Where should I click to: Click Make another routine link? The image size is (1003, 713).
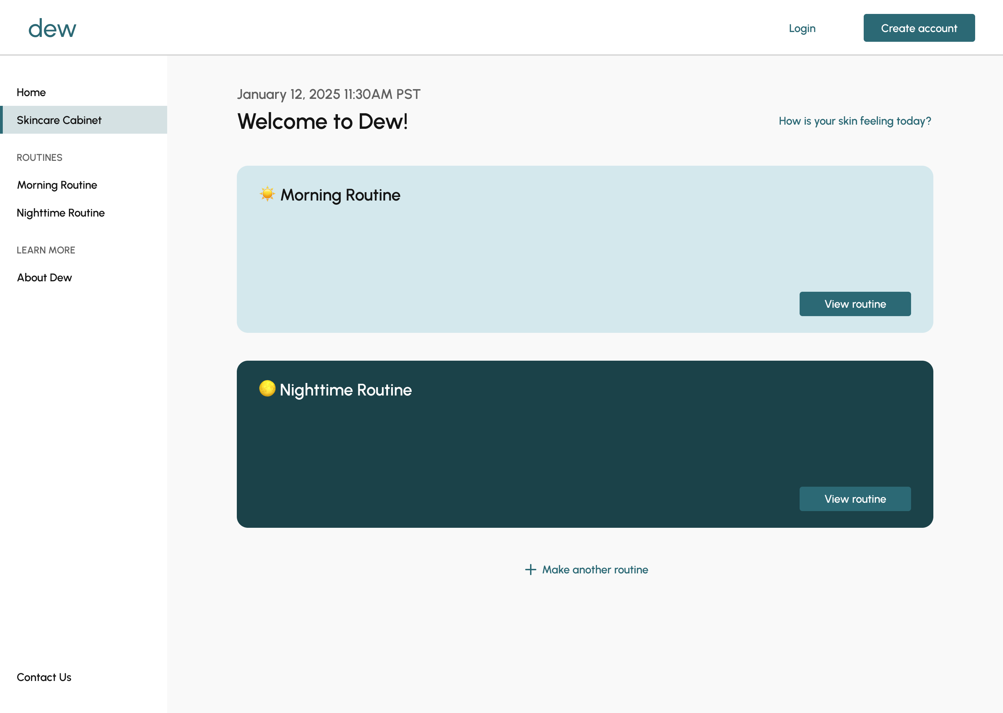594,570
